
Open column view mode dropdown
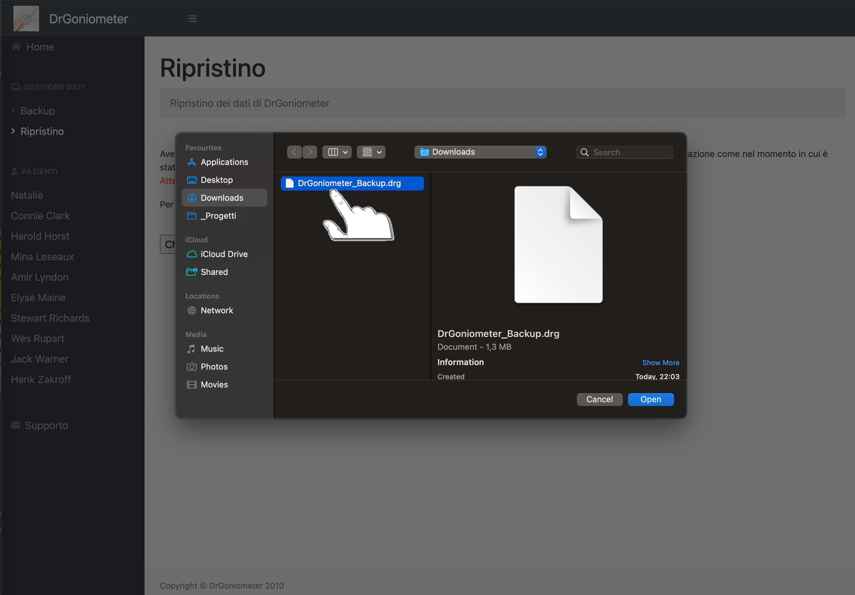pyautogui.click(x=337, y=152)
